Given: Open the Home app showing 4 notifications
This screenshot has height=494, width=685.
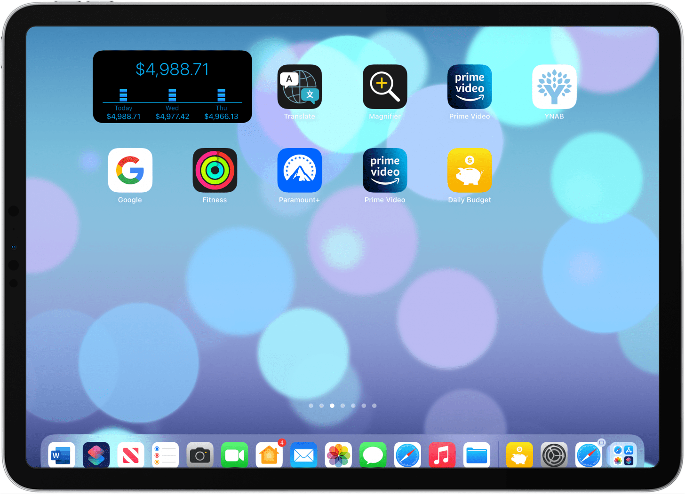Looking at the screenshot, I should [x=269, y=455].
